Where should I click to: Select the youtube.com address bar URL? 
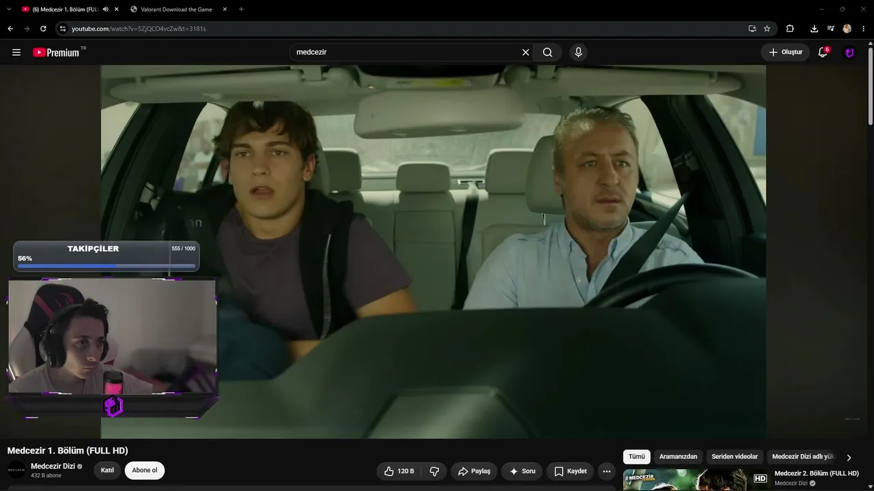point(139,29)
